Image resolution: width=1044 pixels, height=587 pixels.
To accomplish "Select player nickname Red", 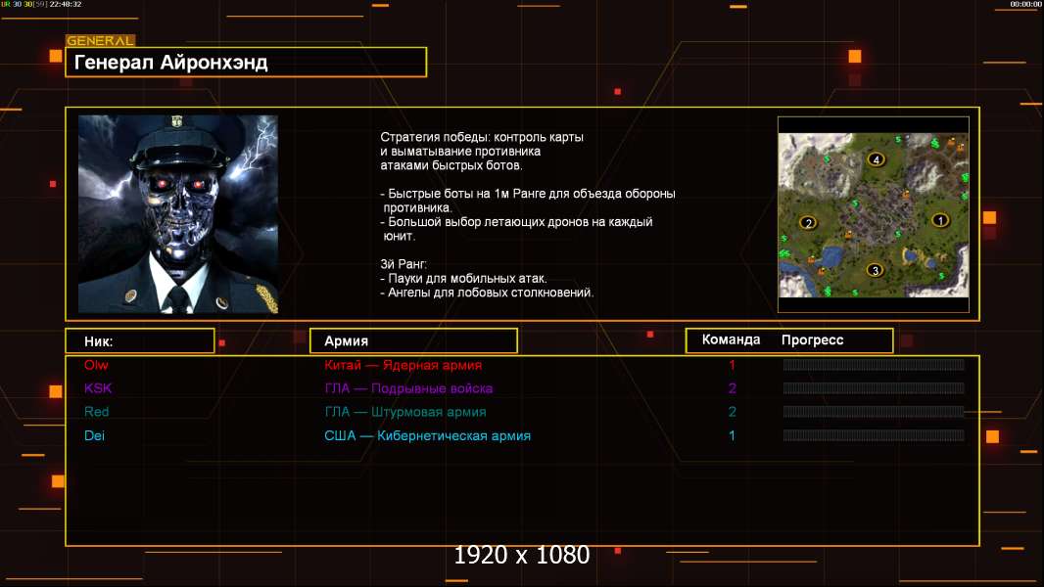I will coord(97,412).
